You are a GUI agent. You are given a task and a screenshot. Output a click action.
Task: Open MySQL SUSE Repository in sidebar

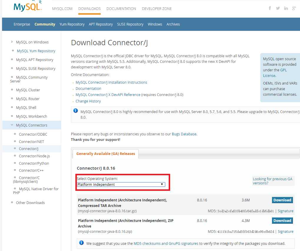coord(36,68)
